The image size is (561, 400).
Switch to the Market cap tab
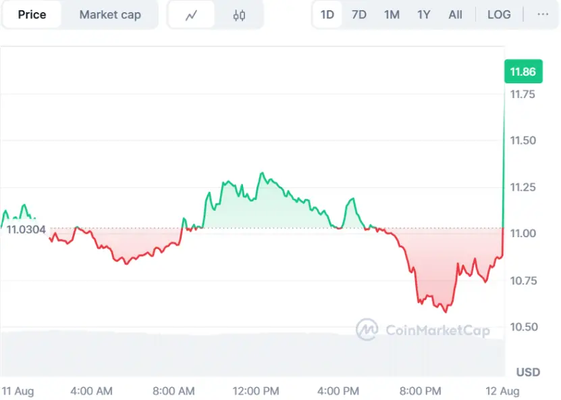(x=110, y=14)
